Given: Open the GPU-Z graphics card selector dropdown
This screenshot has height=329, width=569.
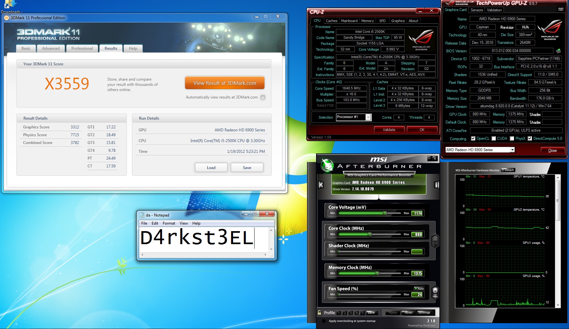Looking at the screenshot, I should tap(512, 150).
